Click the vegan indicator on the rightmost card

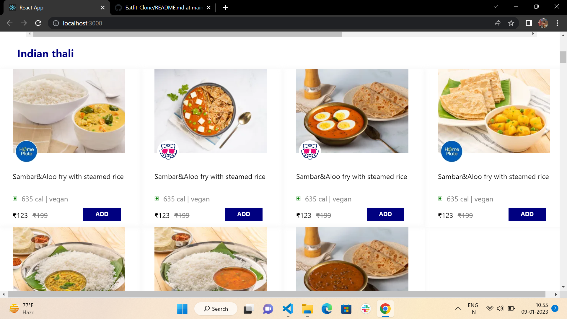pyautogui.click(x=440, y=198)
